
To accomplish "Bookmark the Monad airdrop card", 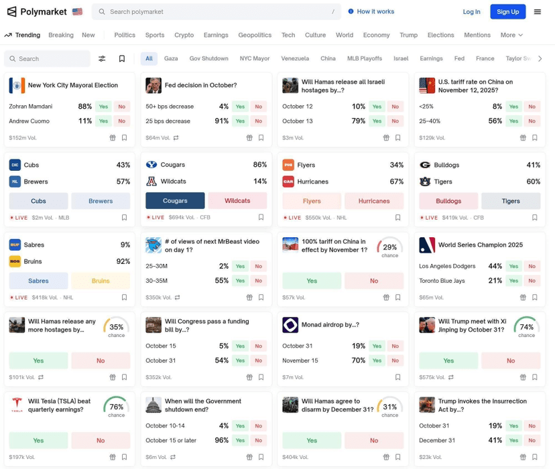I will pos(398,377).
